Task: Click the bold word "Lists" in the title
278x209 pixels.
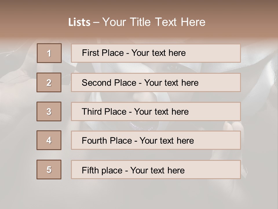Action: (x=79, y=22)
